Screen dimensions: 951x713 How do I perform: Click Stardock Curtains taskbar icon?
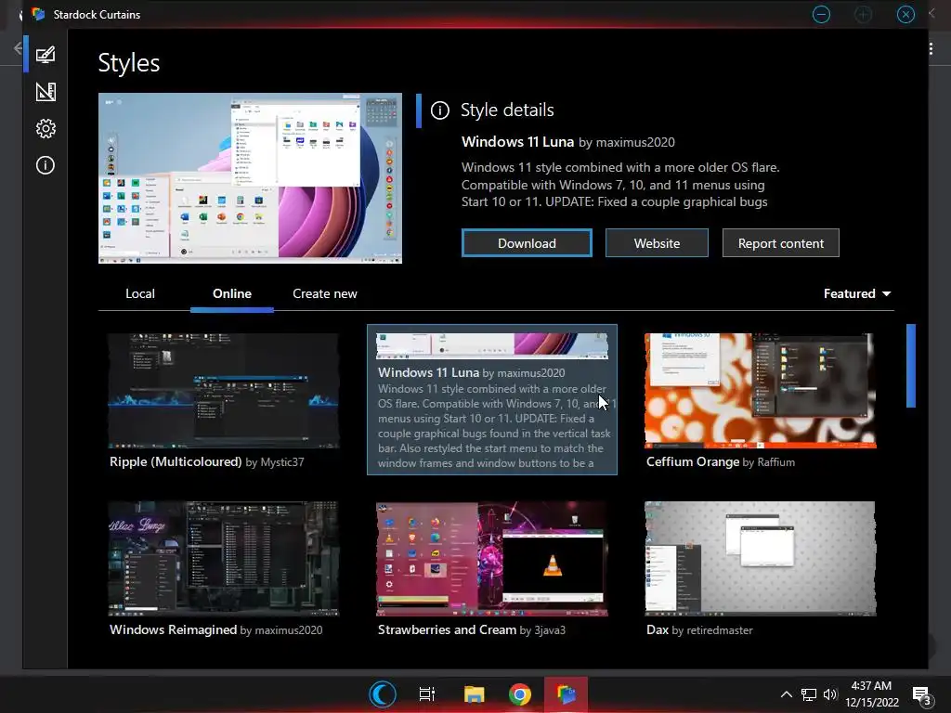[x=566, y=694]
